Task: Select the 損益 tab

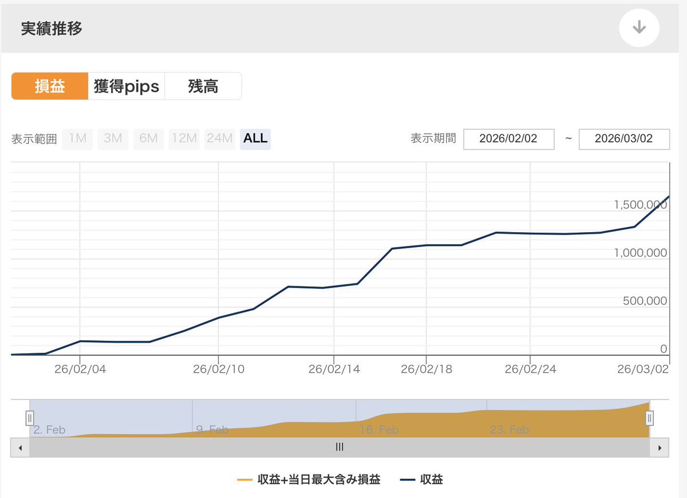Action: click(50, 86)
